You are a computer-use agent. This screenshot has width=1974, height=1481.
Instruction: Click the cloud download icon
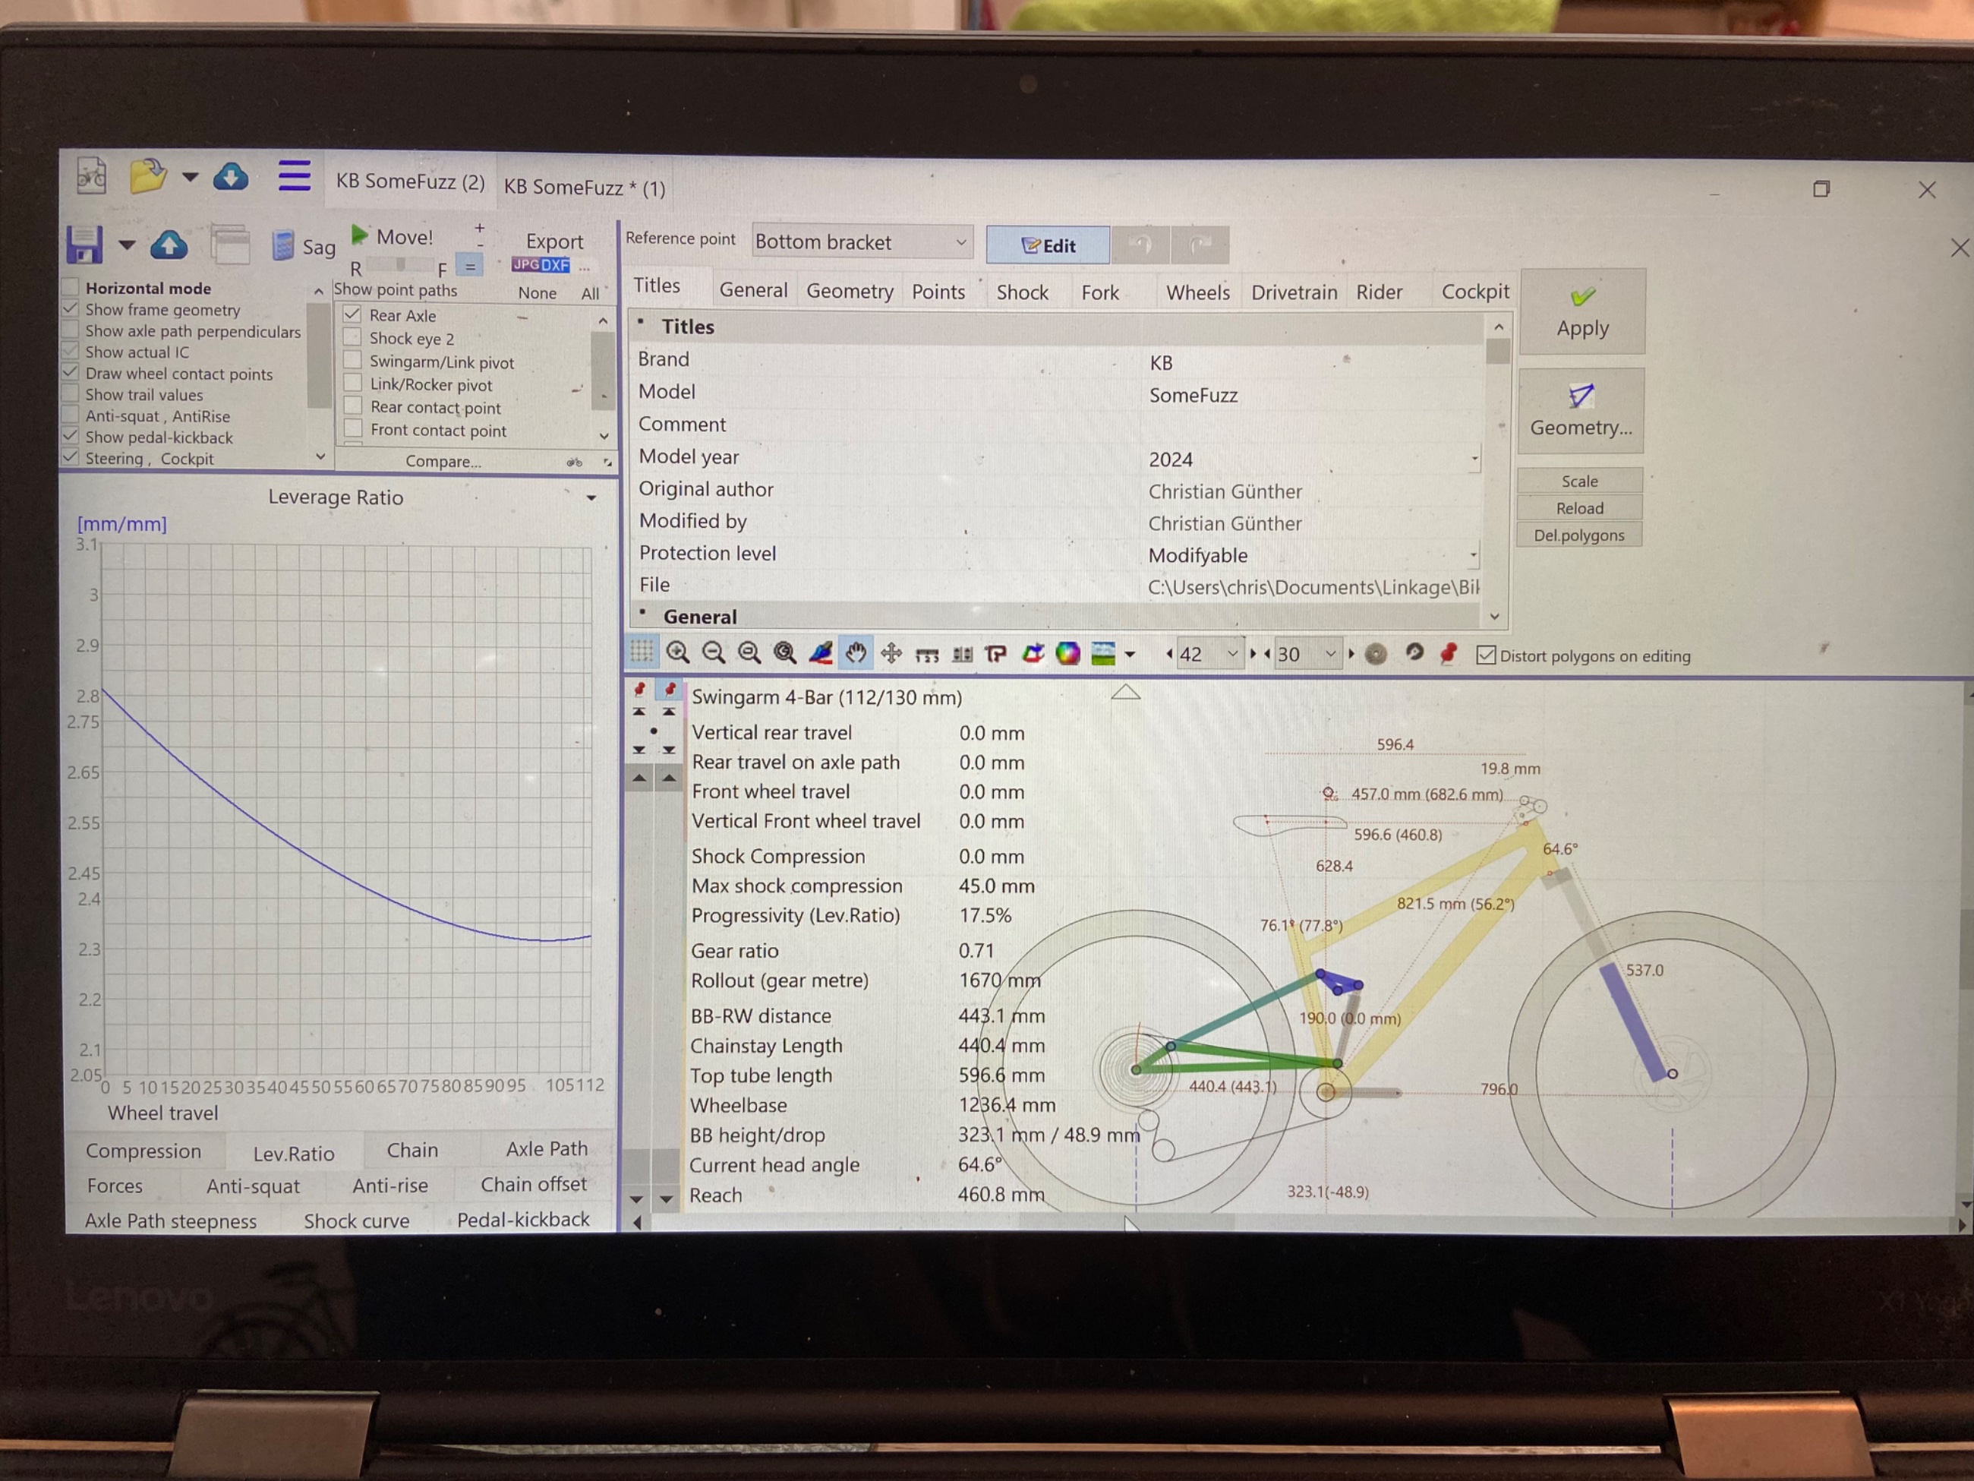point(230,177)
